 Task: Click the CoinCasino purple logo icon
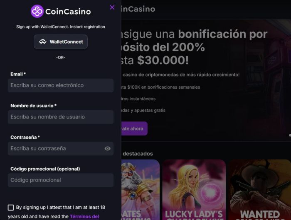pos(37,11)
